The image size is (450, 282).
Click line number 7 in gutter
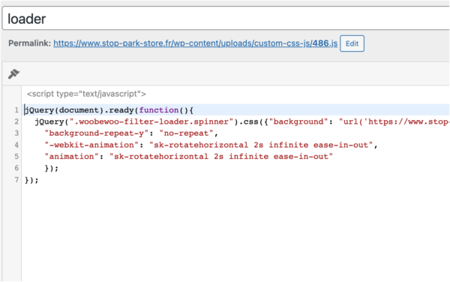[16, 180]
